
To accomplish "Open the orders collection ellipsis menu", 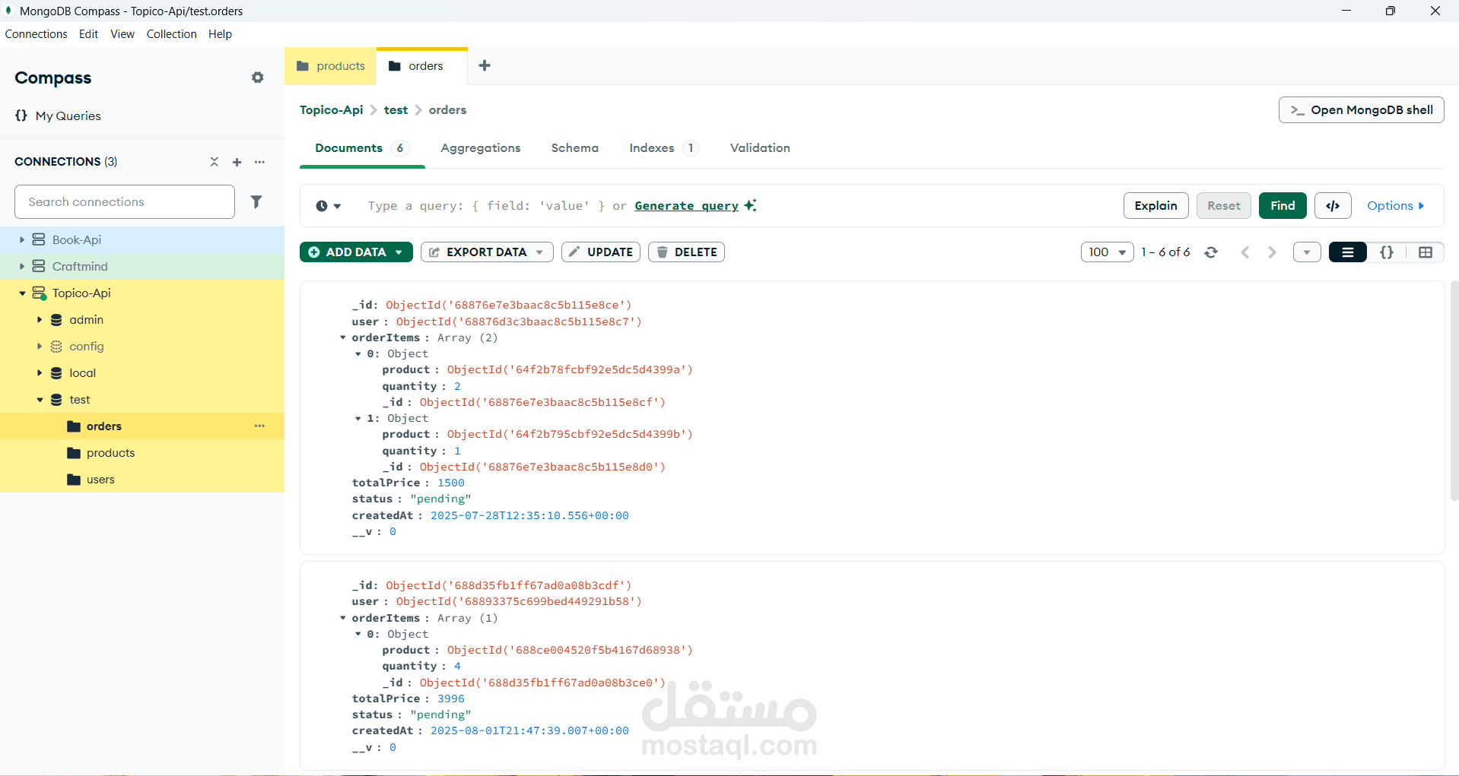I will 259,426.
